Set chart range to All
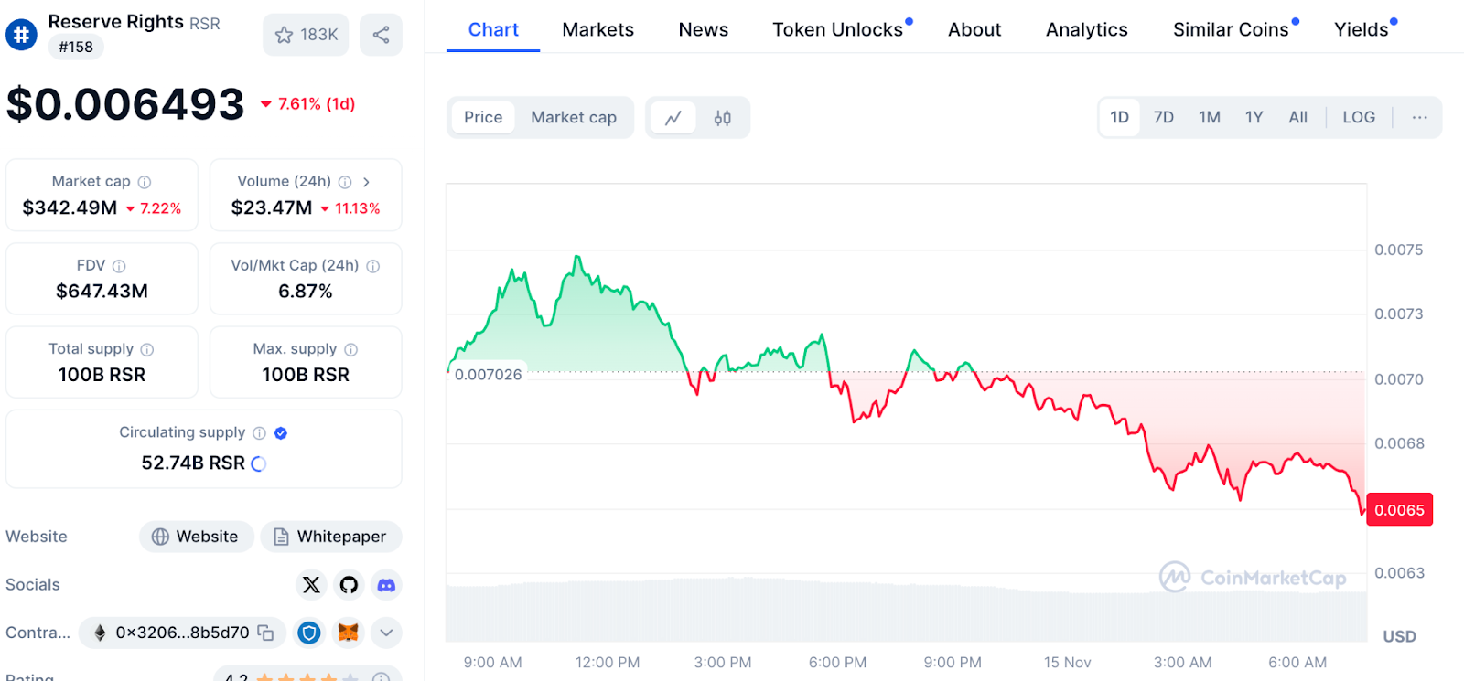This screenshot has height=681, width=1464. [x=1297, y=118]
